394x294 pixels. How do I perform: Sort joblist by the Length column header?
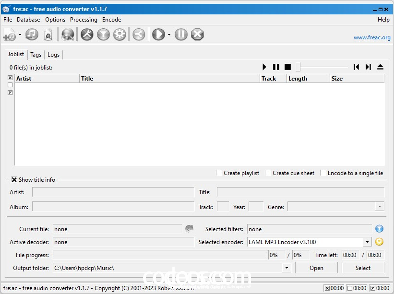(x=308, y=79)
